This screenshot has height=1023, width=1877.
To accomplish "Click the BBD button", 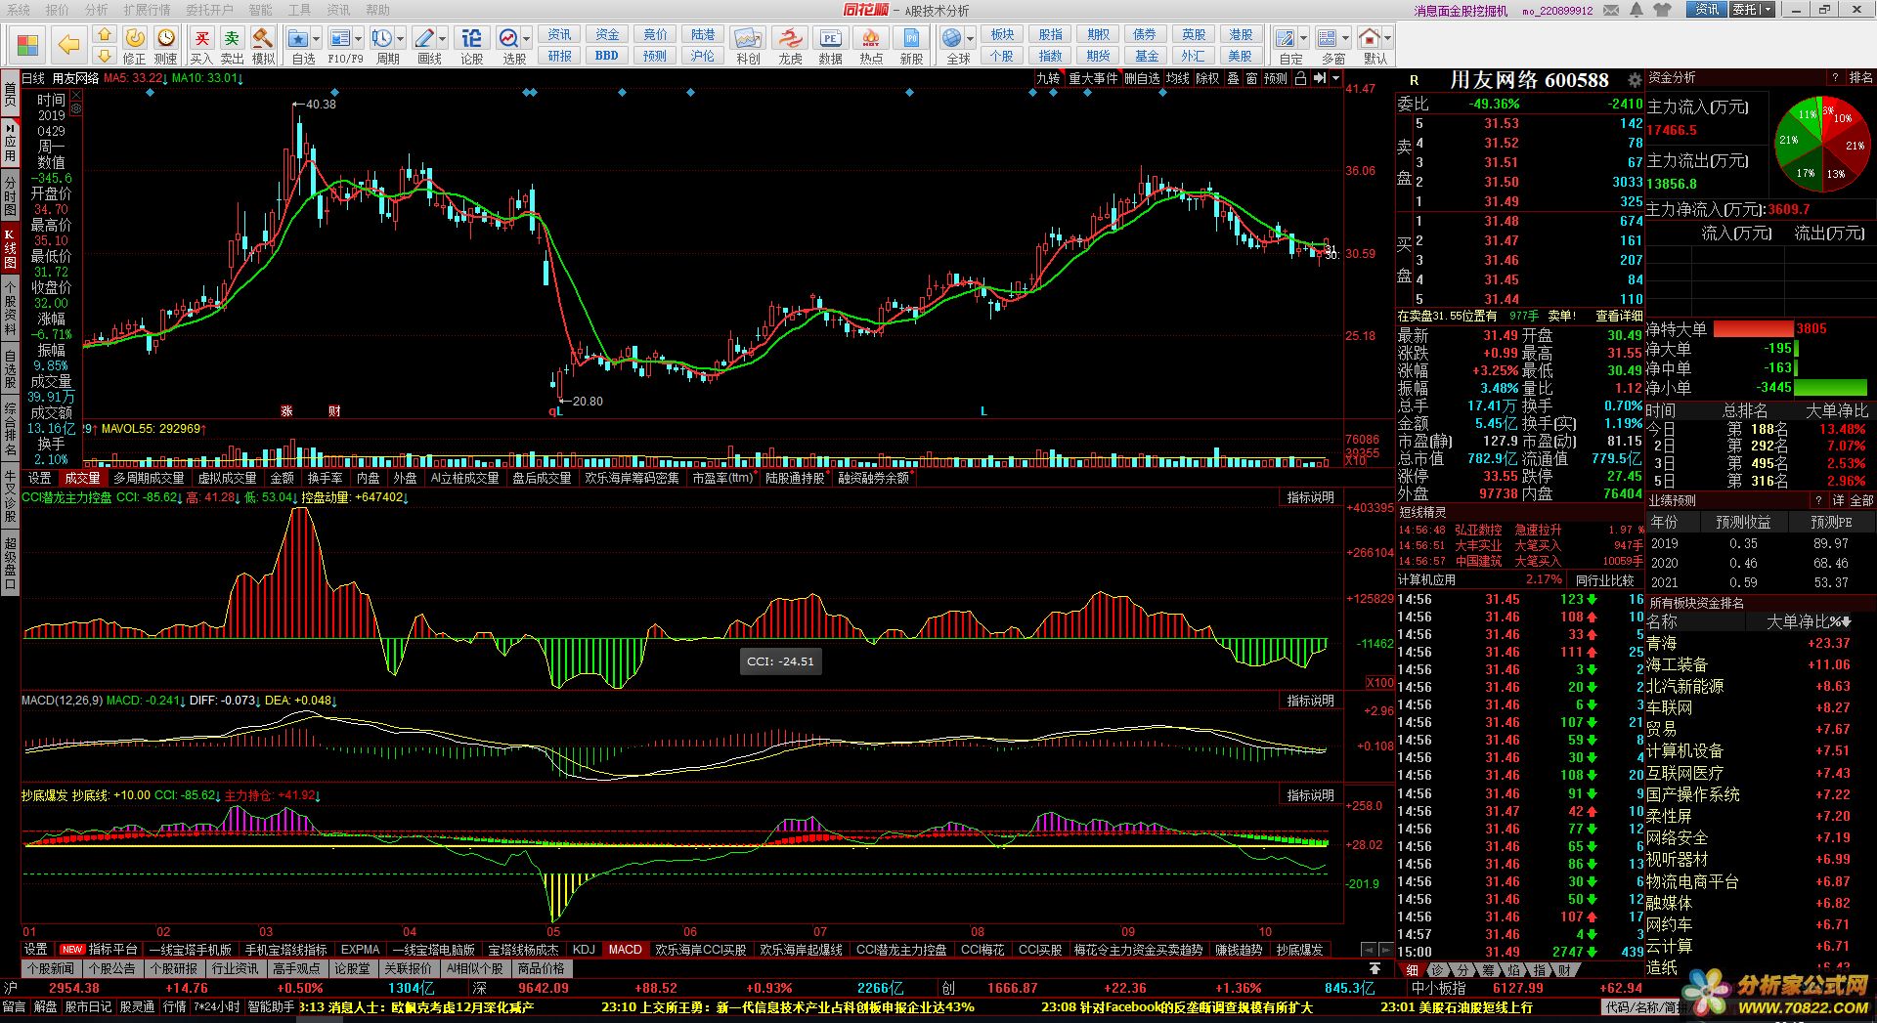I will coord(607,56).
